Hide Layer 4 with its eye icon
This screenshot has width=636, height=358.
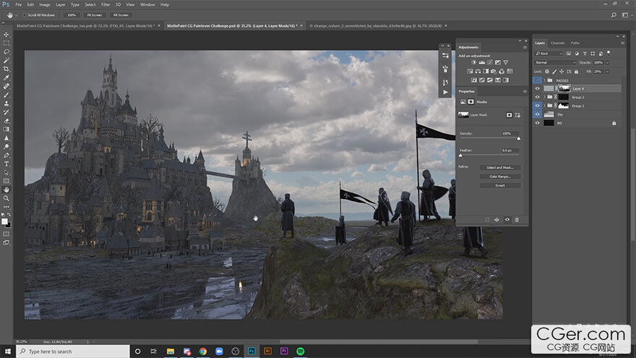tap(538, 88)
